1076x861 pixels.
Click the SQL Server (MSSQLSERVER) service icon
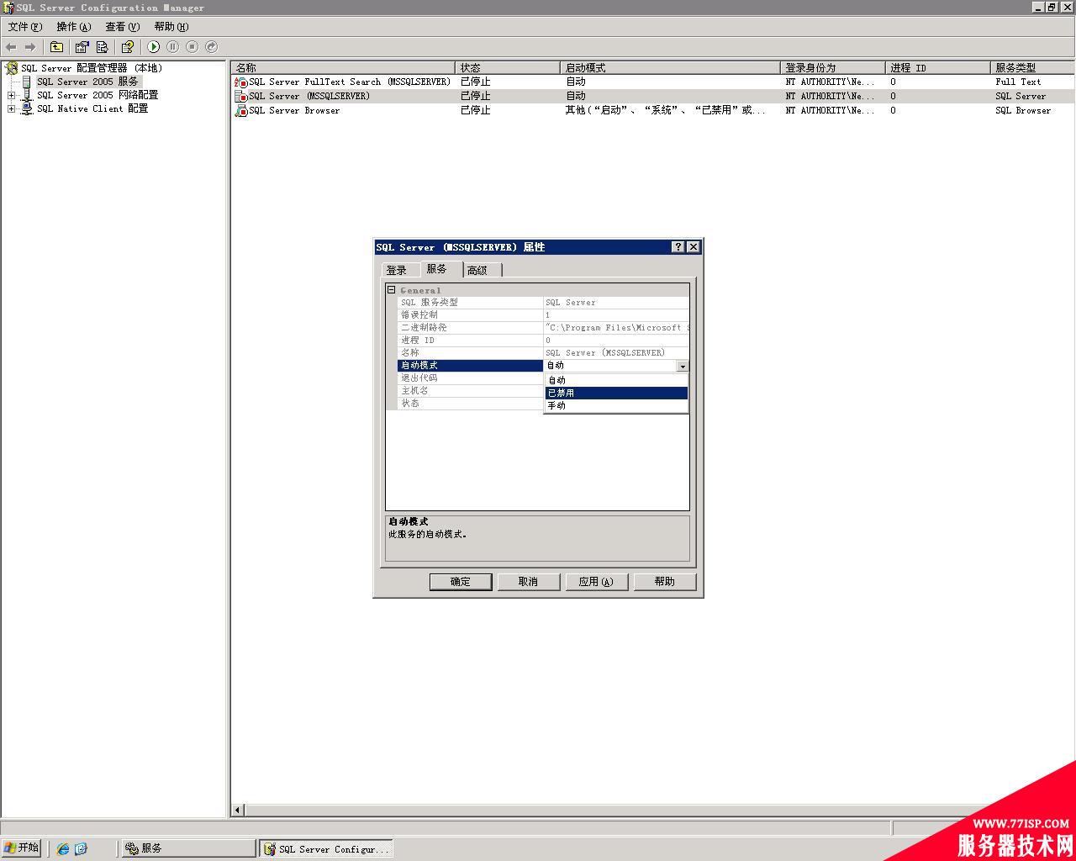[x=241, y=96]
